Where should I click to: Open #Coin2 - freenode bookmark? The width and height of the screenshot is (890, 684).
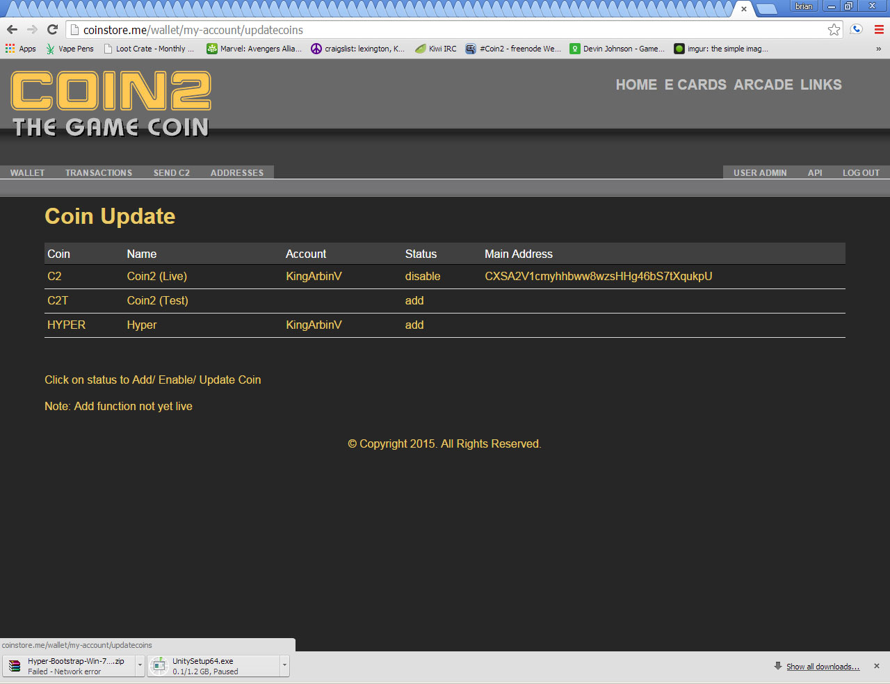(513, 49)
